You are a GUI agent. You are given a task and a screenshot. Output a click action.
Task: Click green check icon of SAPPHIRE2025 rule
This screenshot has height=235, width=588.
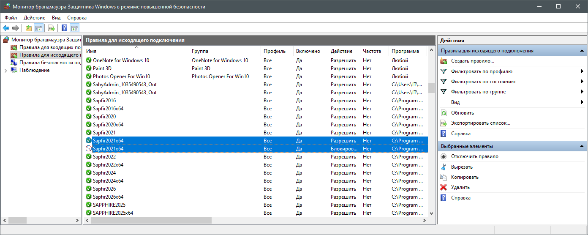click(89, 205)
